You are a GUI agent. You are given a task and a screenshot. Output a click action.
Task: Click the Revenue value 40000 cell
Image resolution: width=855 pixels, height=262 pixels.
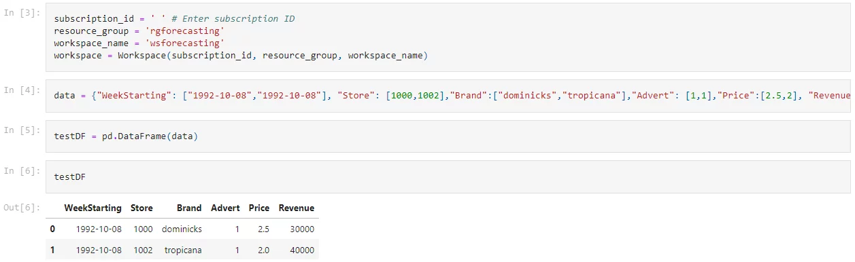tap(301, 250)
